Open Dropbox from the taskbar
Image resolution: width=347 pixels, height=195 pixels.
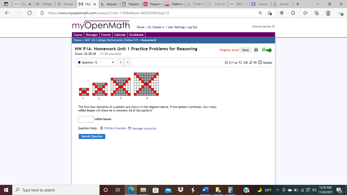pos(181,190)
